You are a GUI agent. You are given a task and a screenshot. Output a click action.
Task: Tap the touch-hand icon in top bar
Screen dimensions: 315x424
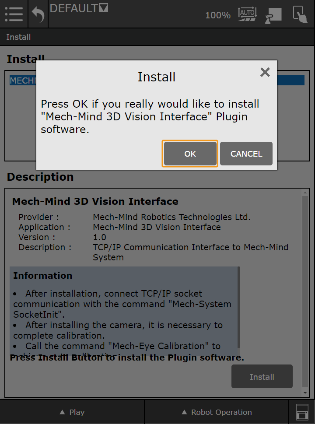pos(300,14)
